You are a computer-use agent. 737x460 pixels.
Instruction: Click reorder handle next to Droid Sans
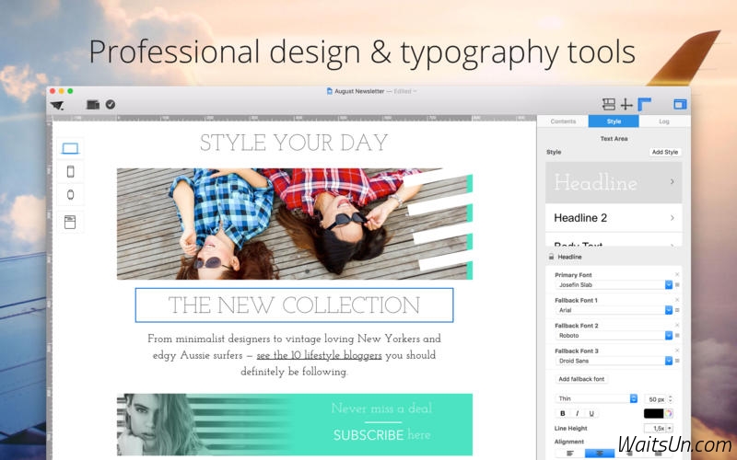(677, 361)
